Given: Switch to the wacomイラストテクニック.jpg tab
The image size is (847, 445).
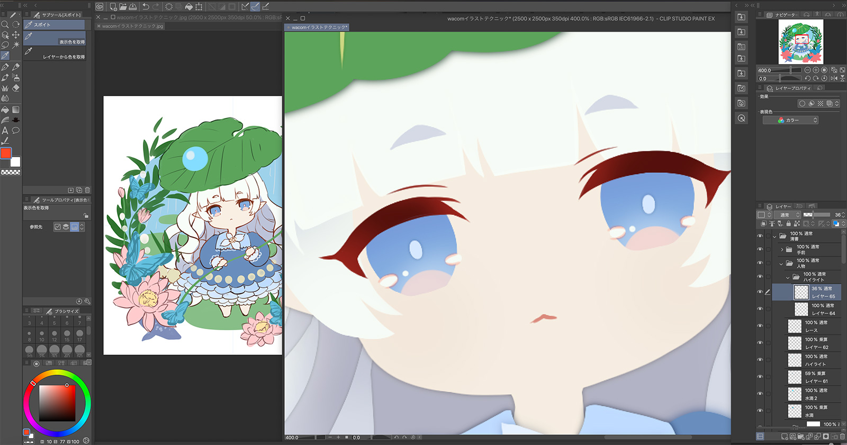Looking at the screenshot, I should click(132, 26).
